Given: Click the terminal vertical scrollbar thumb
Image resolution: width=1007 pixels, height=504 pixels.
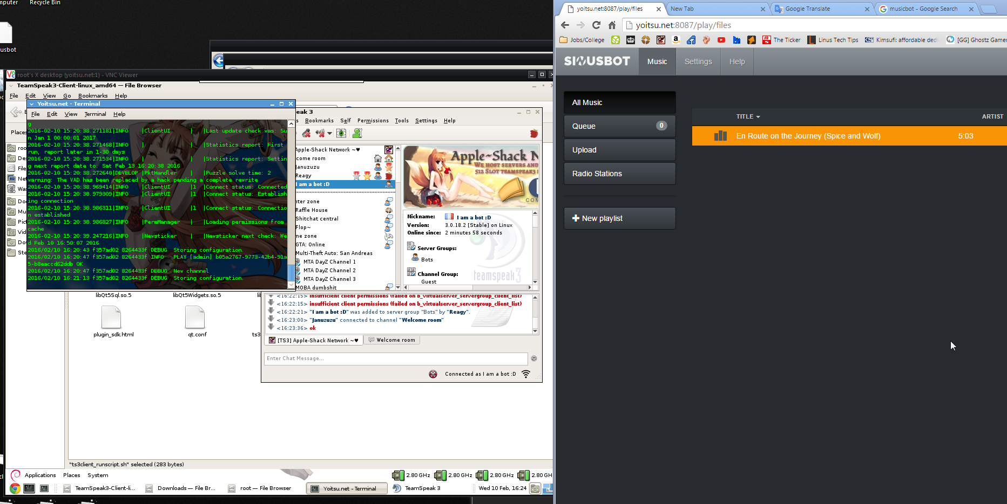Looking at the screenshot, I should click(x=291, y=272).
